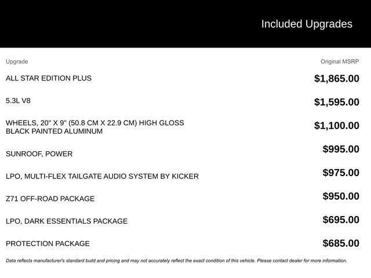Click the $695.00 price
This screenshot has width=371, height=278.
[341, 220]
